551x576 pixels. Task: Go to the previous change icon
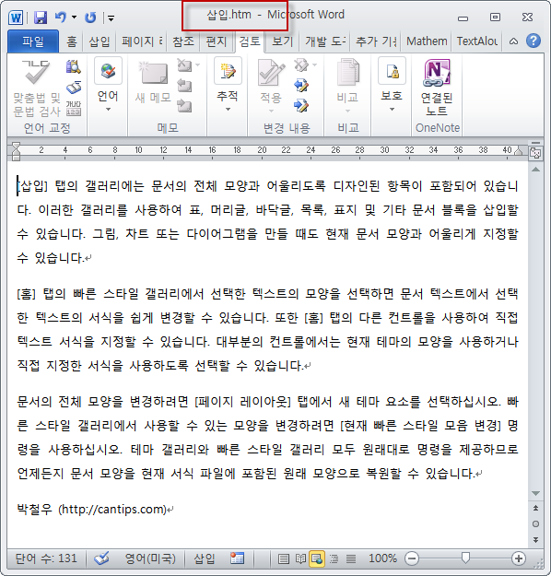[x=301, y=86]
